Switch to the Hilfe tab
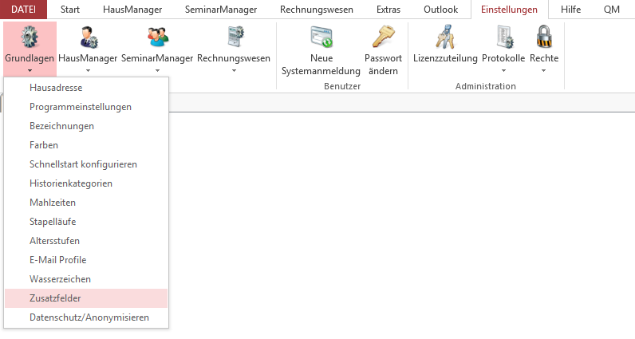 [x=570, y=10]
